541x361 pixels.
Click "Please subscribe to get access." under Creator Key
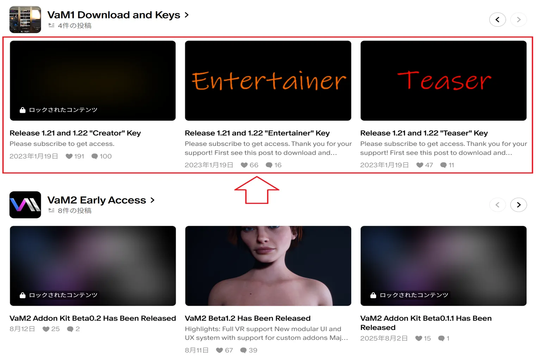62,144
